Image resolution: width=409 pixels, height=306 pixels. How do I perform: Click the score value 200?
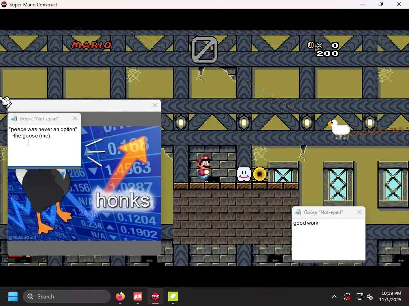tap(328, 53)
